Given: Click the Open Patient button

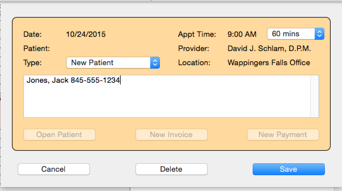Looking at the screenshot, I should coord(59,135).
